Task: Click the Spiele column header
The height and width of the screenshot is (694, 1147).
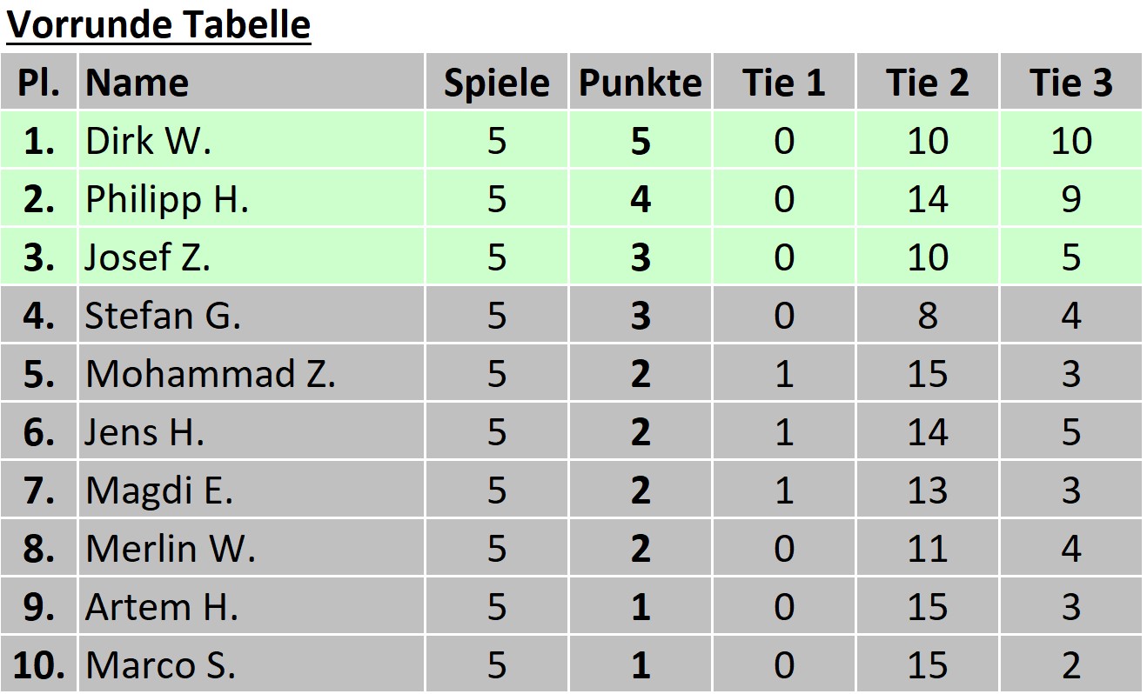Action: [496, 83]
